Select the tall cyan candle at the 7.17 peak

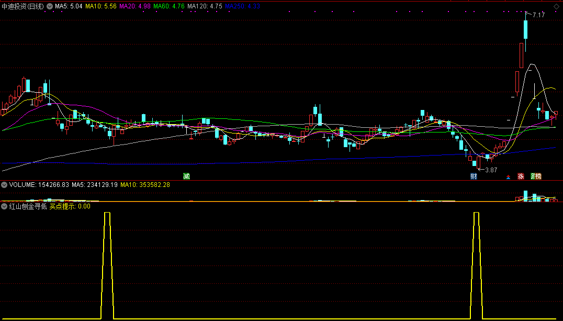tap(526, 29)
